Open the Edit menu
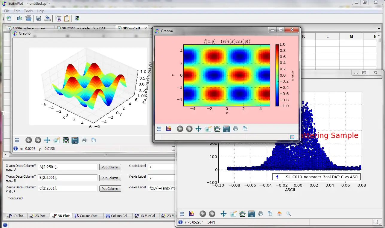Screen dimensions: 385x228 [x=17, y=11]
